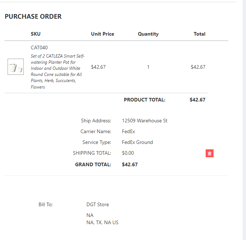Click the SHIPPING TOTAL label
246x240 pixels.
pos(92,153)
